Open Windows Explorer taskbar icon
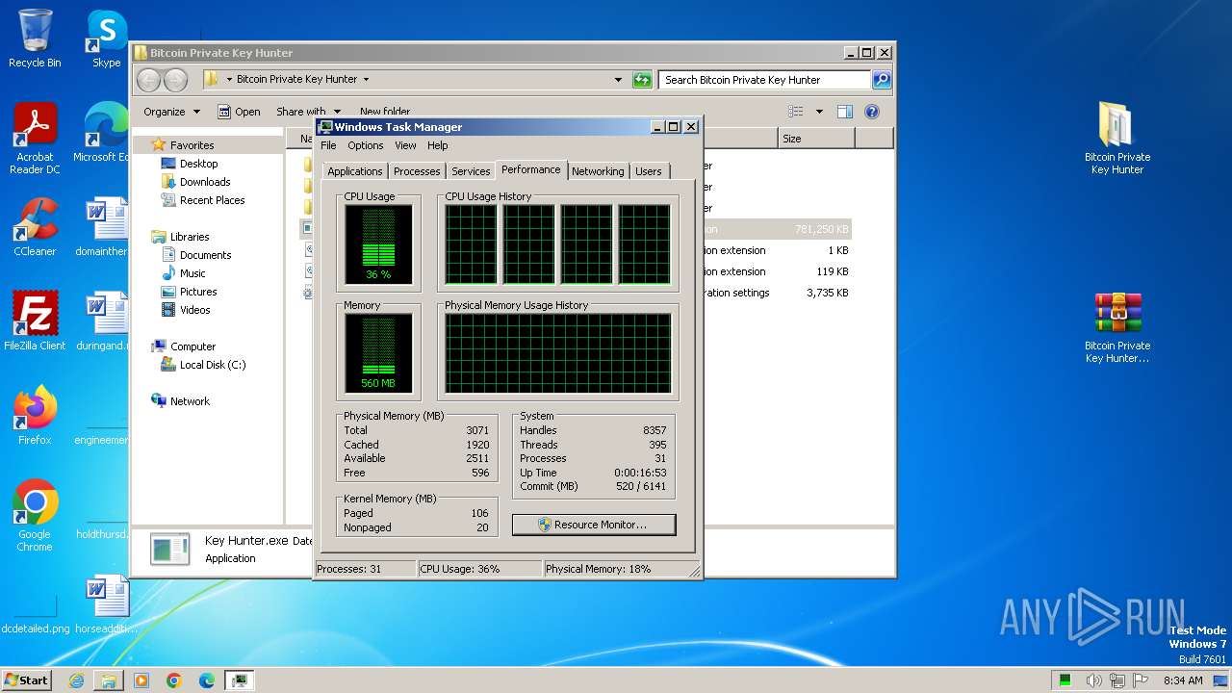Viewport: 1232px width, 693px height. [109, 680]
